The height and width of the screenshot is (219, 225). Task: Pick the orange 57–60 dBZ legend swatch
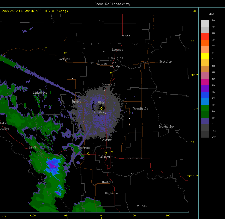pyautogui.click(x=205, y=43)
